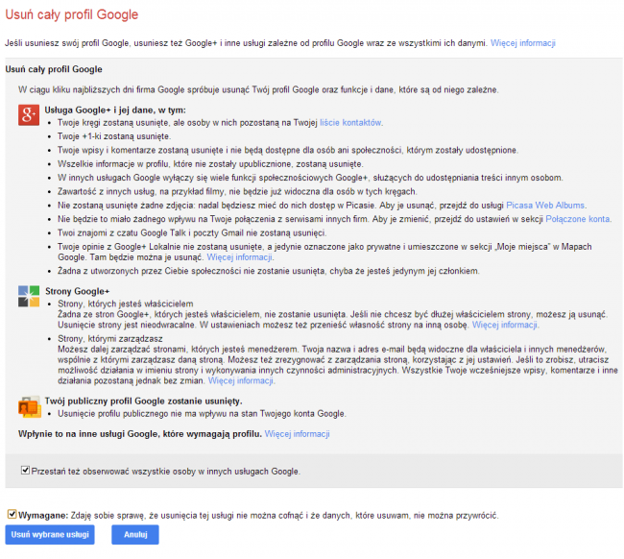Click the red Google+ service icon
Screen dimensions: 624x559
(x=29, y=115)
